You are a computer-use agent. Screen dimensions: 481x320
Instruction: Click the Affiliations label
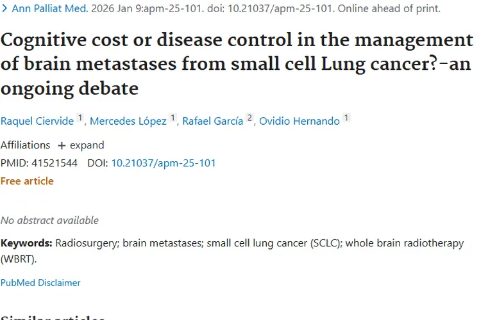pos(25,145)
